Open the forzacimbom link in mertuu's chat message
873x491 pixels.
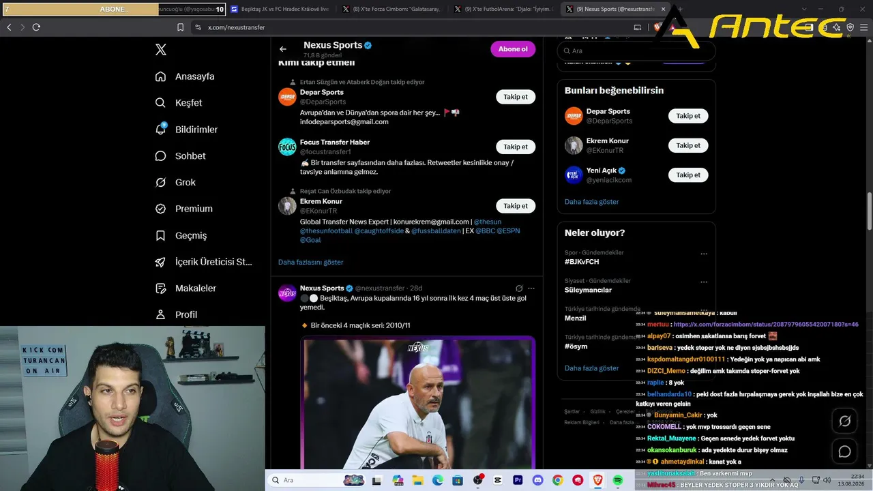766,325
